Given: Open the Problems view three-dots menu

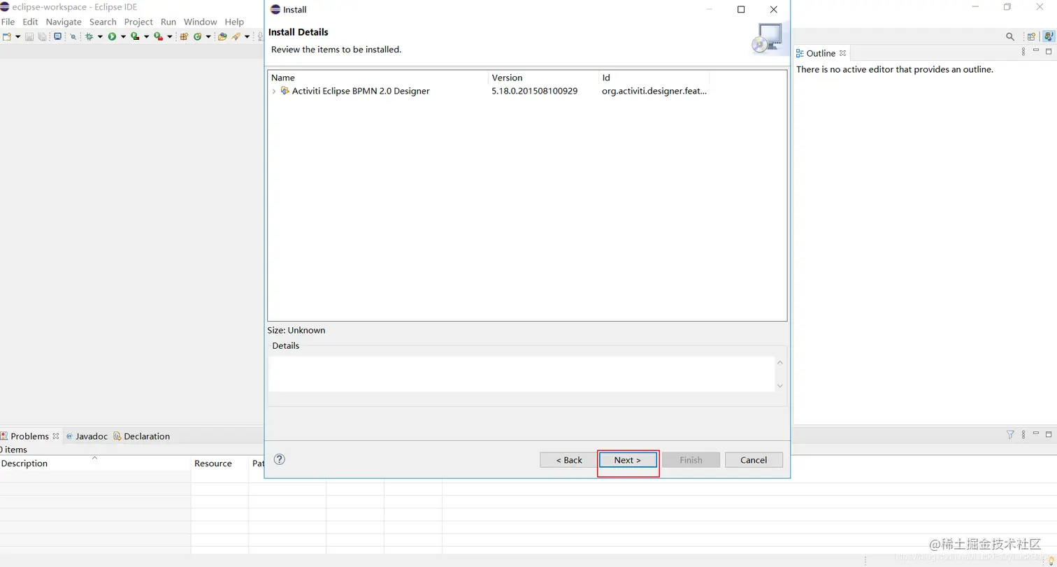Looking at the screenshot, I should [x=1023, y=434].
